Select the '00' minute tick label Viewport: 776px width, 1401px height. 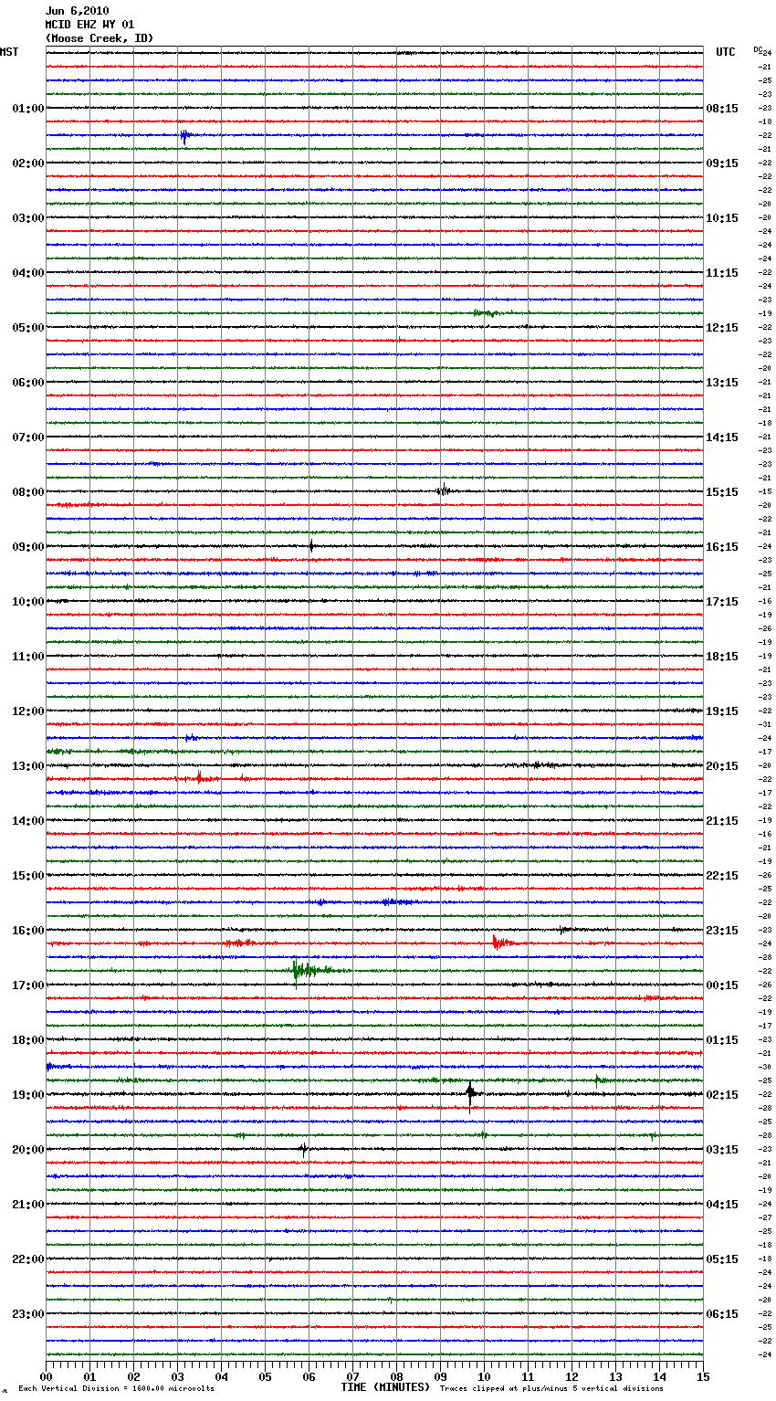tap(47, 1376)
